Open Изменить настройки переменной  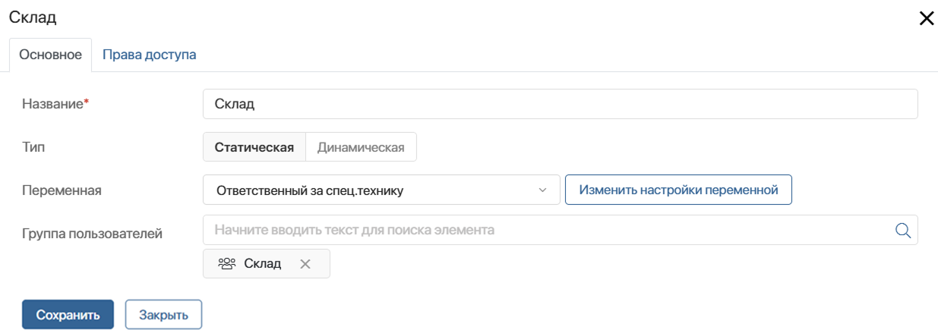(678, 190)
